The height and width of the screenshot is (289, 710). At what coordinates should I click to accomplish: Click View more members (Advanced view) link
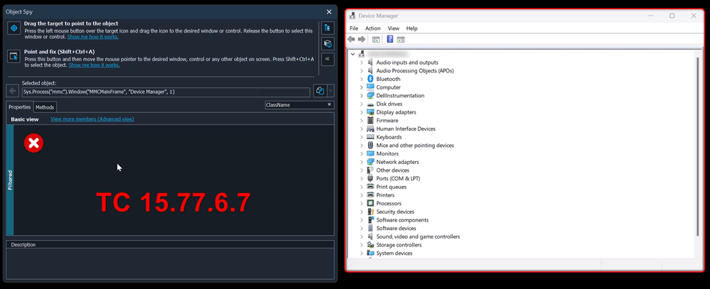point(92,119)
